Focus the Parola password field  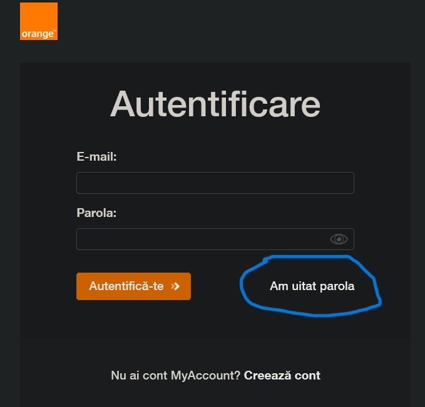click(x=200, y=239)
